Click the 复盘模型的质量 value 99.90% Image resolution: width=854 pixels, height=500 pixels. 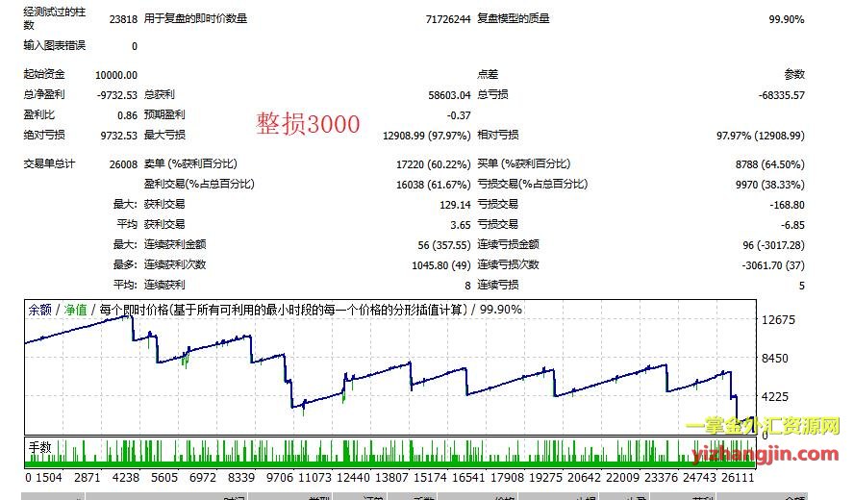pyautogui.click(x=786, y=19)
